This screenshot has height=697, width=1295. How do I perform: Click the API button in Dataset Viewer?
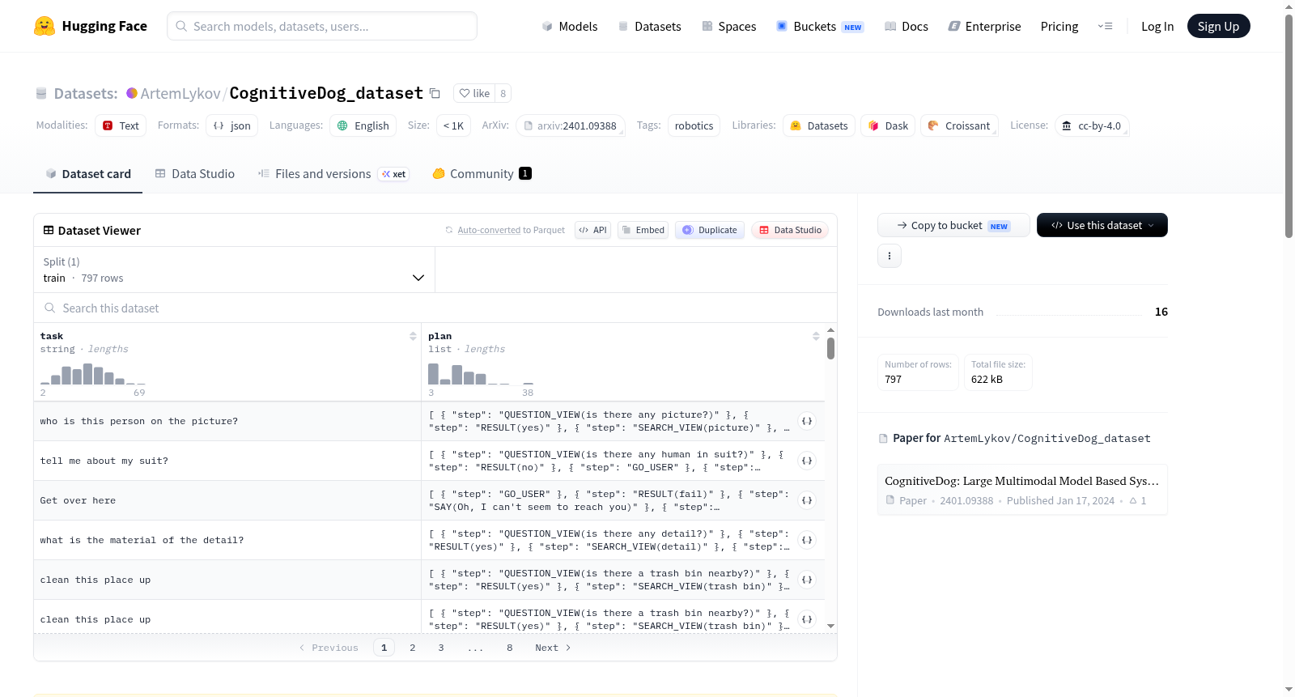coord(592,230)
